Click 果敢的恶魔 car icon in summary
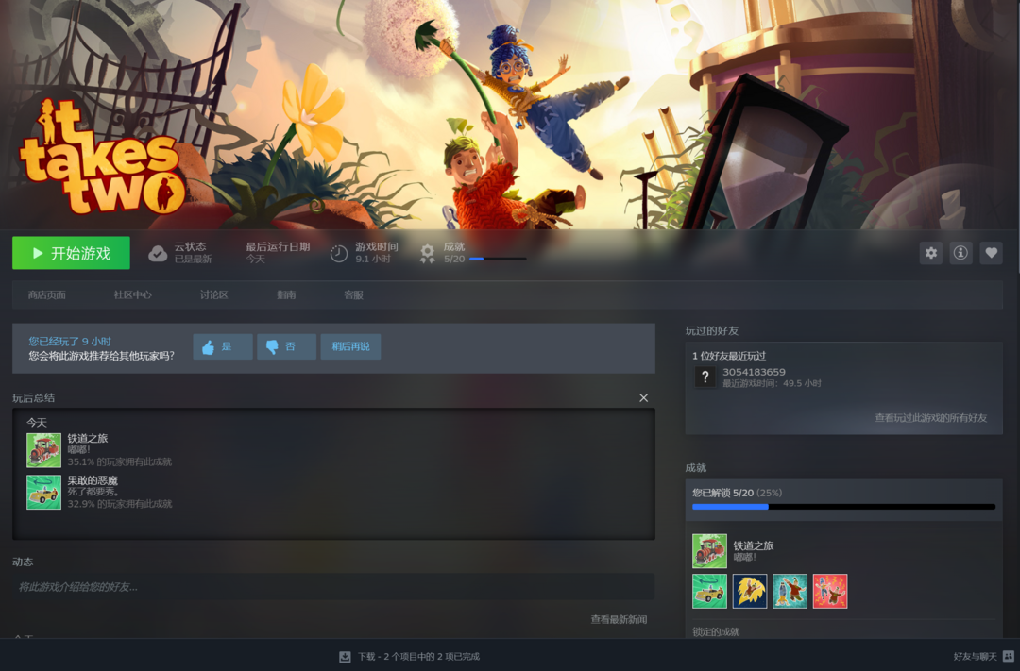The width and height of the screenshot is (1020, 671). point(43,493)
